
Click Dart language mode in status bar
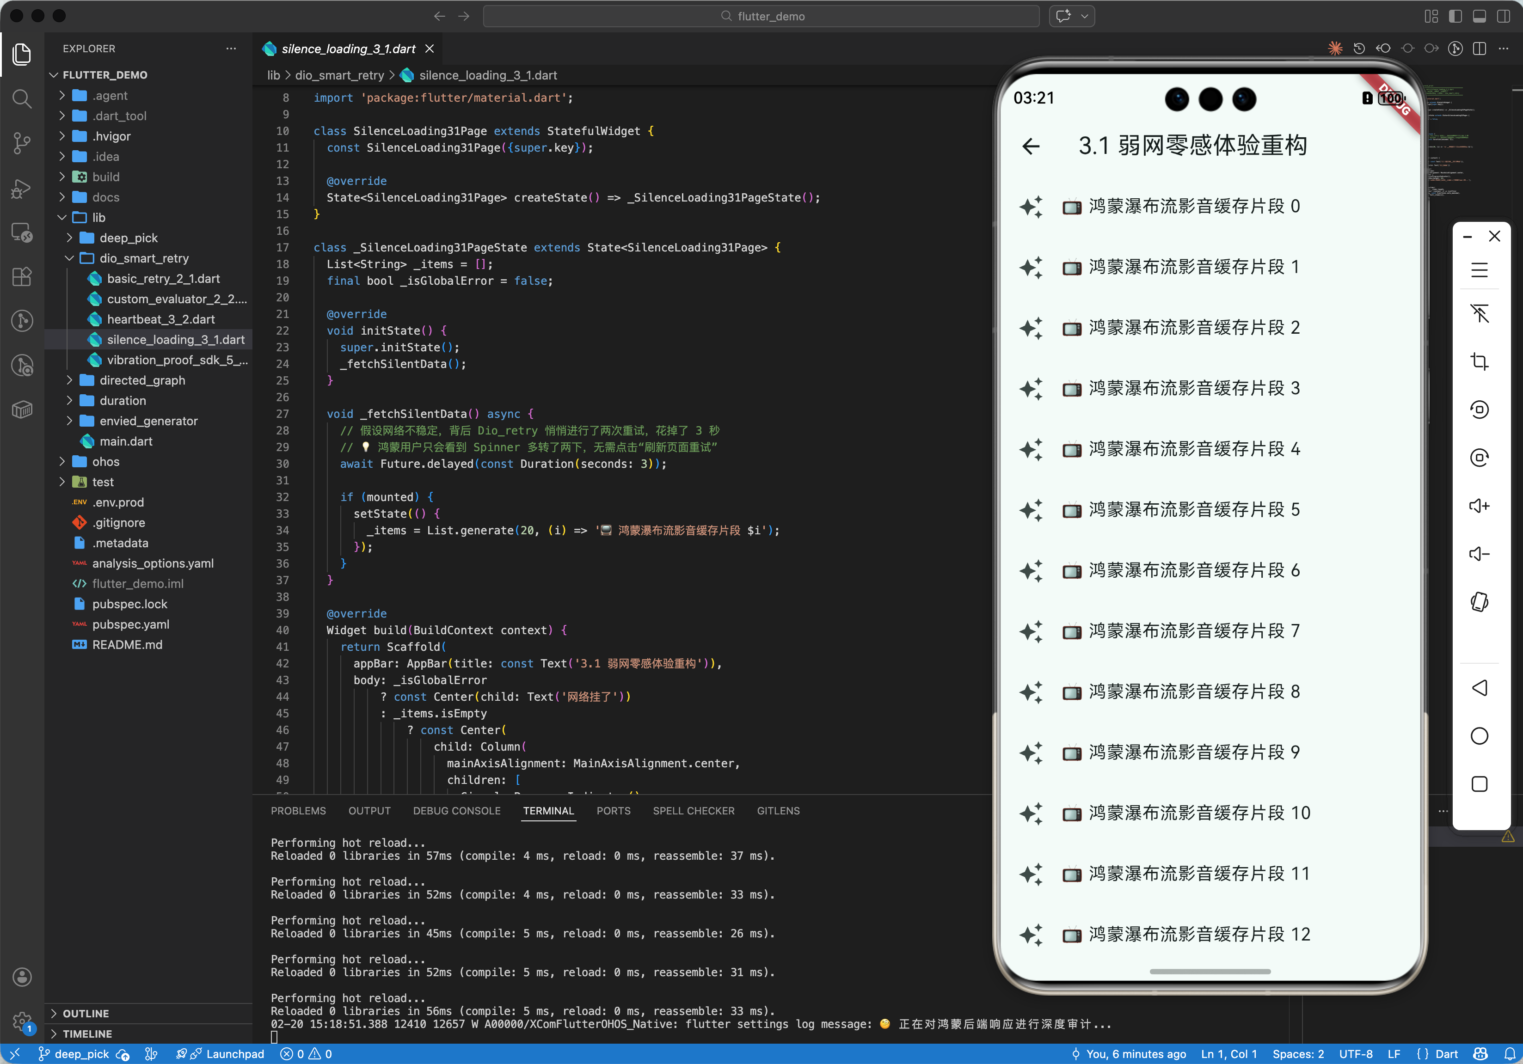click(x=1445, y=1053)
